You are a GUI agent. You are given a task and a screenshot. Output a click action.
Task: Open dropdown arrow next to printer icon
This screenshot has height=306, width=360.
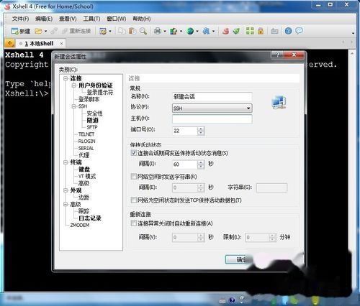pos(165,31)
